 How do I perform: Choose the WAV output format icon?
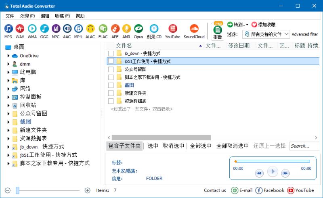[x=20, y=29]
